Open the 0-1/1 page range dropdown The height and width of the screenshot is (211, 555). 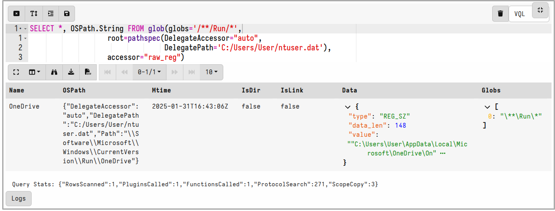point(149,72)
